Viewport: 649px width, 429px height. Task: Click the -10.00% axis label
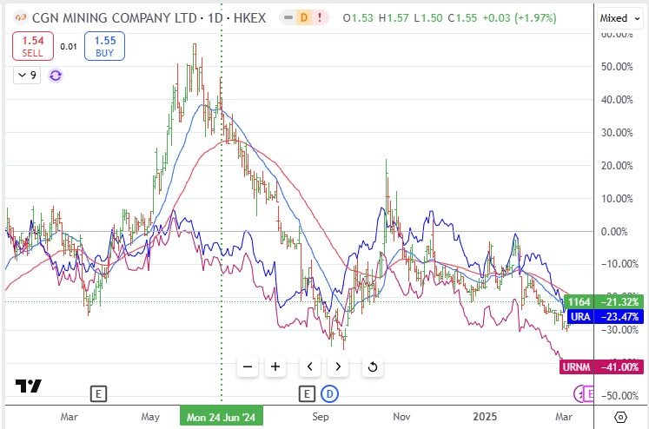tap(619, 264)
